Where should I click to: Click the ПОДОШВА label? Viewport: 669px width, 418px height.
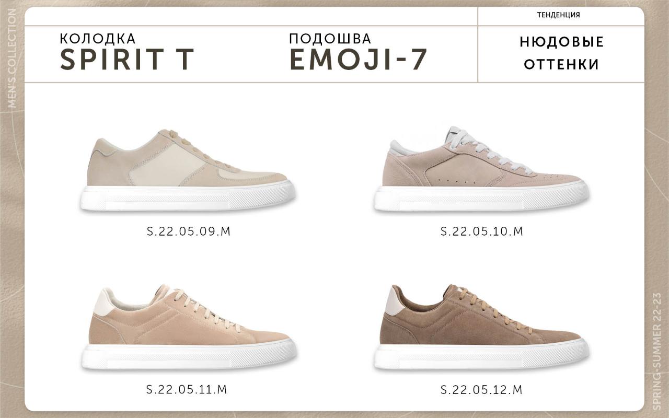(330, 39)
